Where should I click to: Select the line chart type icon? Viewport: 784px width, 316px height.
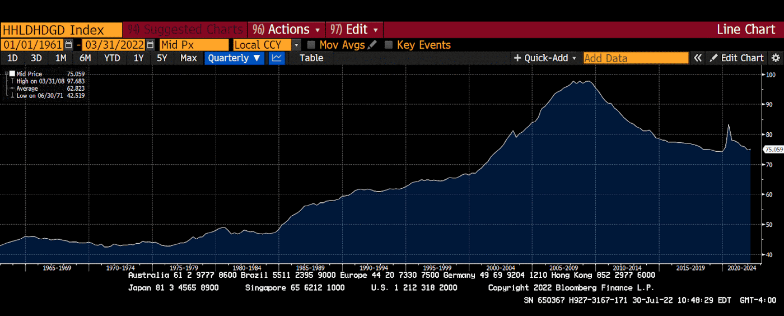[x=277, y=58]
